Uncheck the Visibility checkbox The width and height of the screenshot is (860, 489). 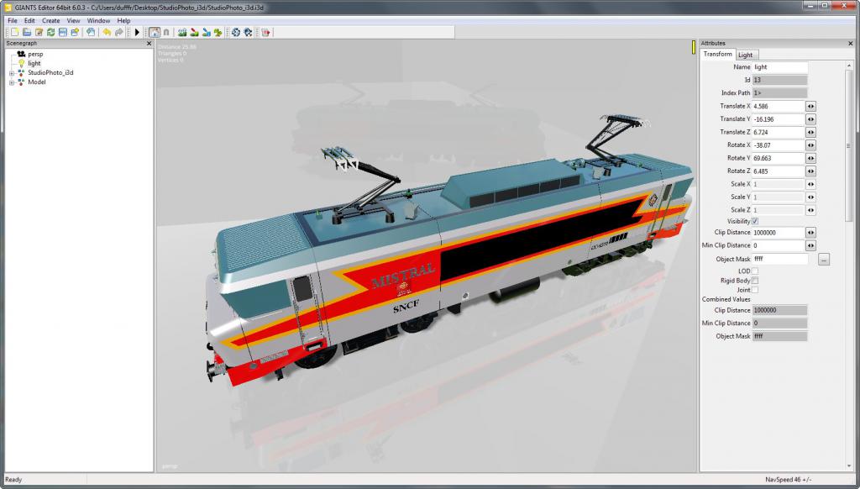(755, 221)
